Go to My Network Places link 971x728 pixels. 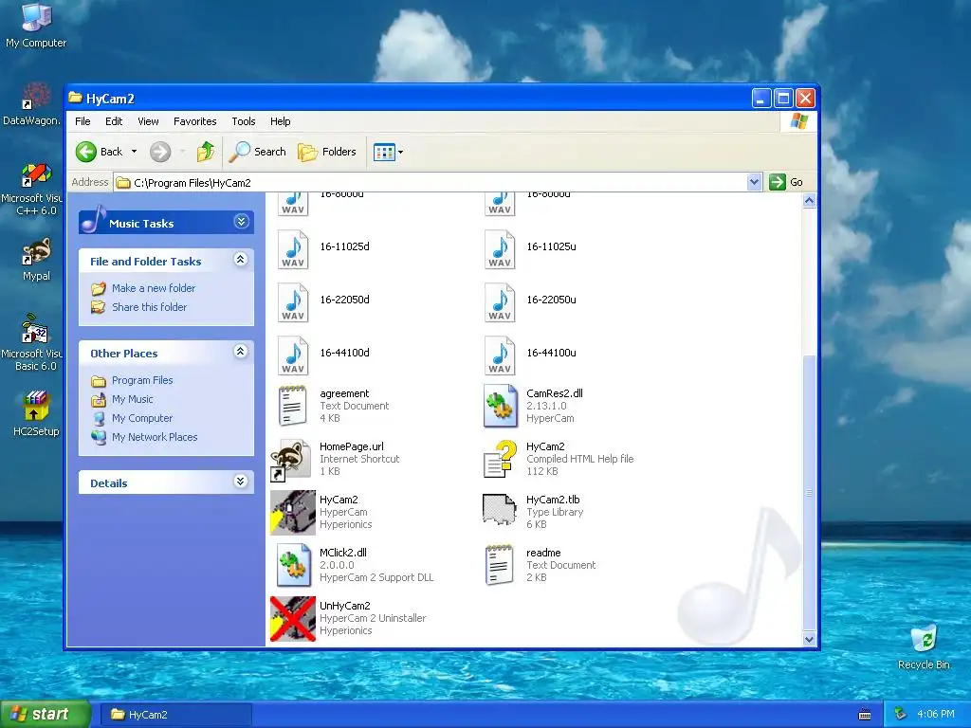click(155, 437)
